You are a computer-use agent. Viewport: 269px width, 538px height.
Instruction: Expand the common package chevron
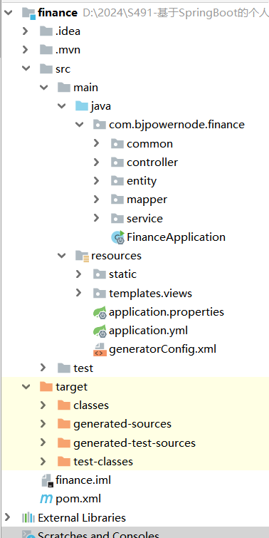click(x=96, y=143)
